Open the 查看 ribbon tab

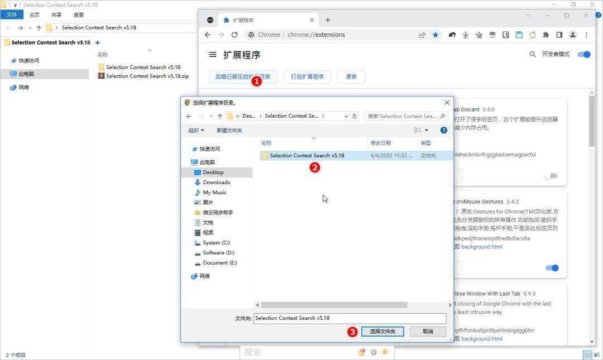(79, 15)
